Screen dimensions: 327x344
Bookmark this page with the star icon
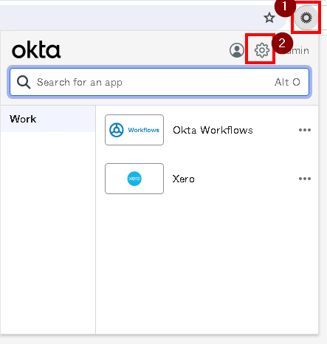[x=269, y=18]
